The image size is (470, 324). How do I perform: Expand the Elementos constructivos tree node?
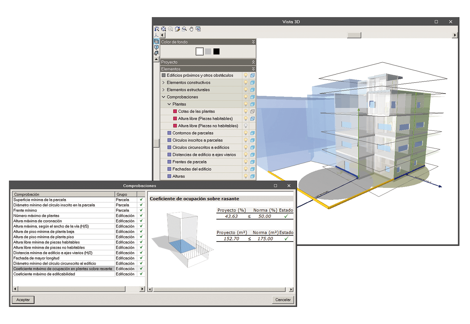point(163,82)
